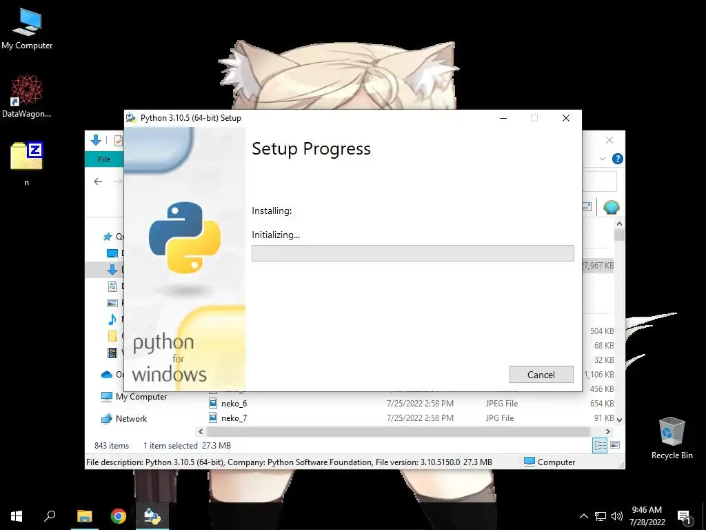Click Cancel in the Python Setup dialog
Viewport: 706px width, 530px height.
coord(541,375)
